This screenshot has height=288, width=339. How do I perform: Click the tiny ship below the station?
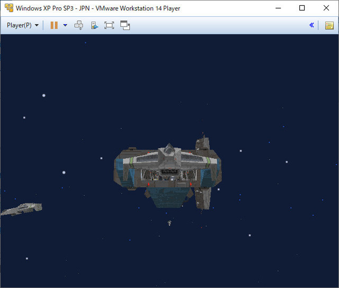pos(169,223)
